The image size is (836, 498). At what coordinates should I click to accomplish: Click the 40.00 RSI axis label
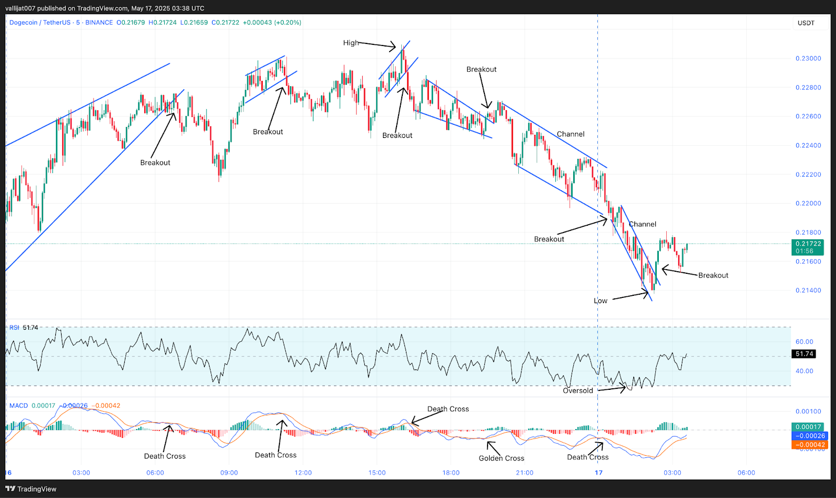coord(804,371)
